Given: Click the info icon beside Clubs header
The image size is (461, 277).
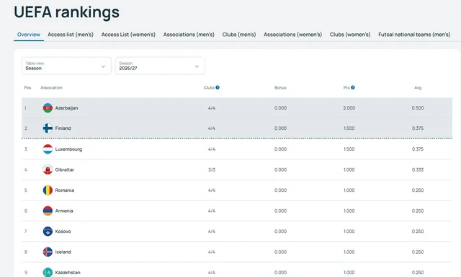Looking at the screenshot, I should click(x=218, y=87).
